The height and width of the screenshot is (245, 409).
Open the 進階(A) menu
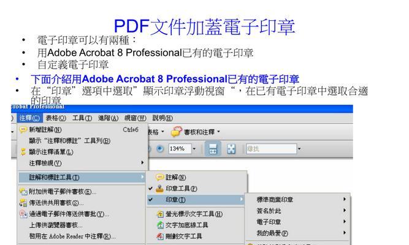[108, 118]
